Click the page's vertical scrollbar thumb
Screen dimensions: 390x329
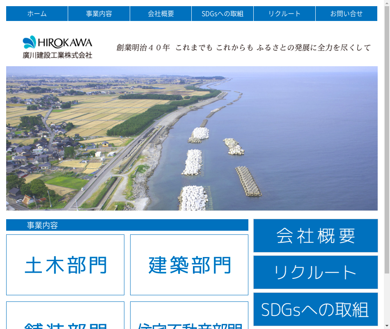[x=387, y=140]
